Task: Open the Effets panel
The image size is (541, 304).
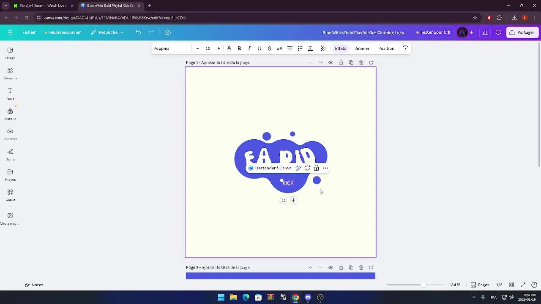Action: (341, 48)
